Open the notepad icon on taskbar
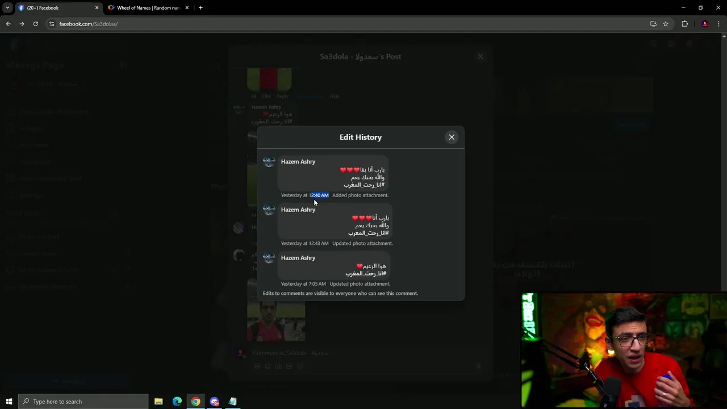This screenshot has height=409, width=727. tap(233, 402)
